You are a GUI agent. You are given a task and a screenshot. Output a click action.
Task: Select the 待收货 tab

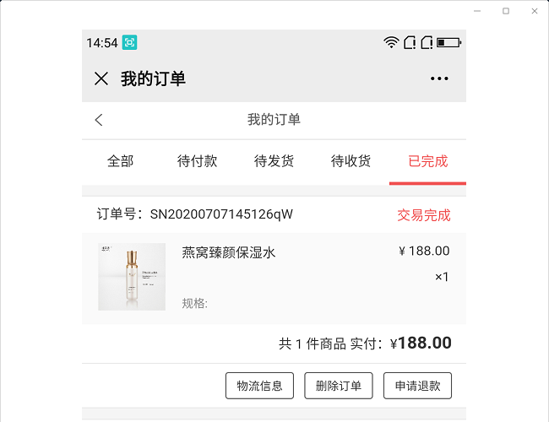[351, 161]
